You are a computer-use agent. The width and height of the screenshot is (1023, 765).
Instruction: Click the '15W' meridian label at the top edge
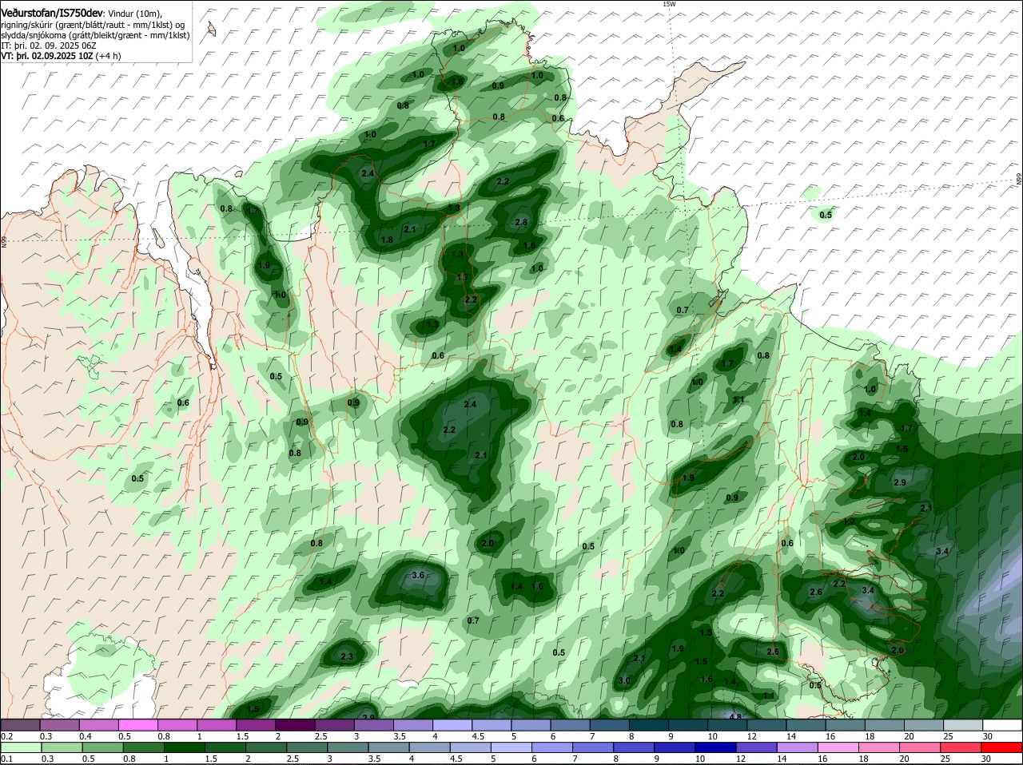coord(670,4)
